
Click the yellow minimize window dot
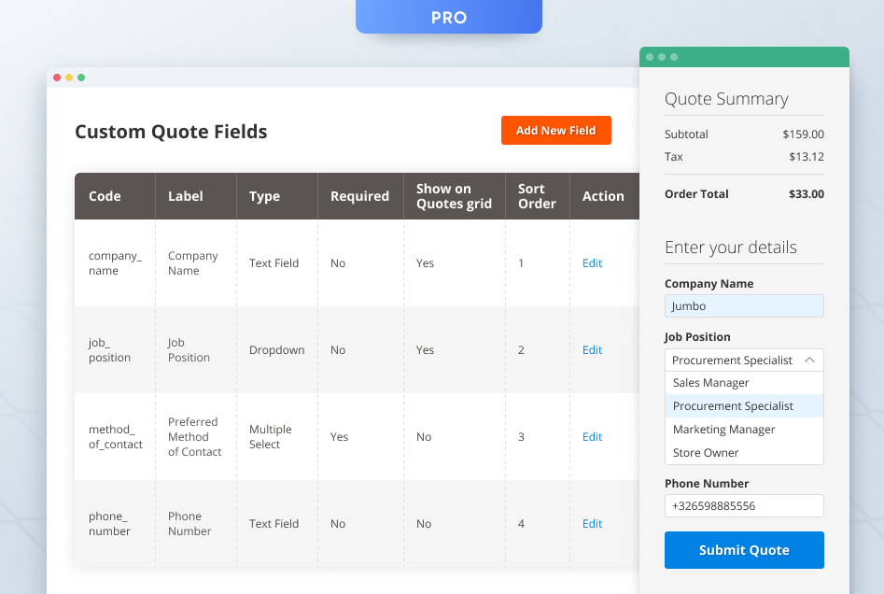[69, 78]
